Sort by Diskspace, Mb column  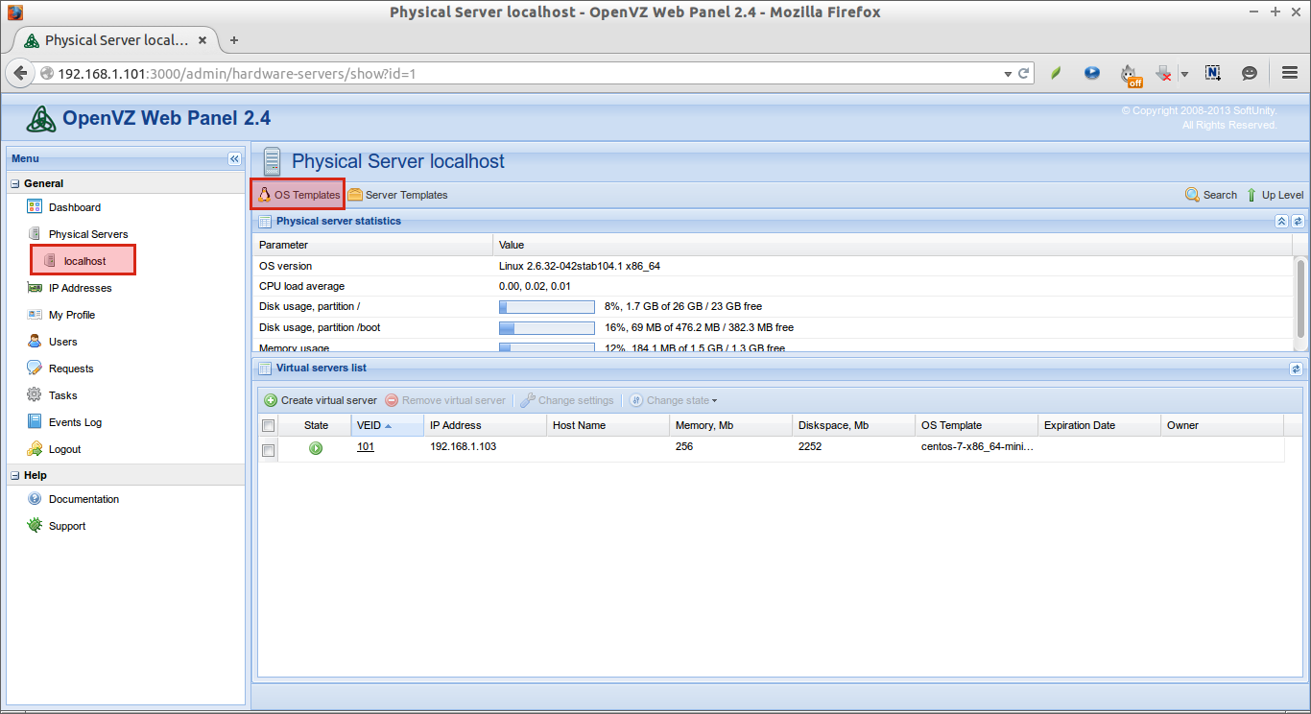click(853, 425)
